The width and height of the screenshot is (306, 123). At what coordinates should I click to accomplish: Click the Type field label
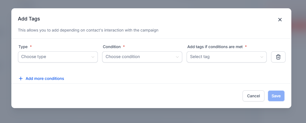tap(23, 47)
